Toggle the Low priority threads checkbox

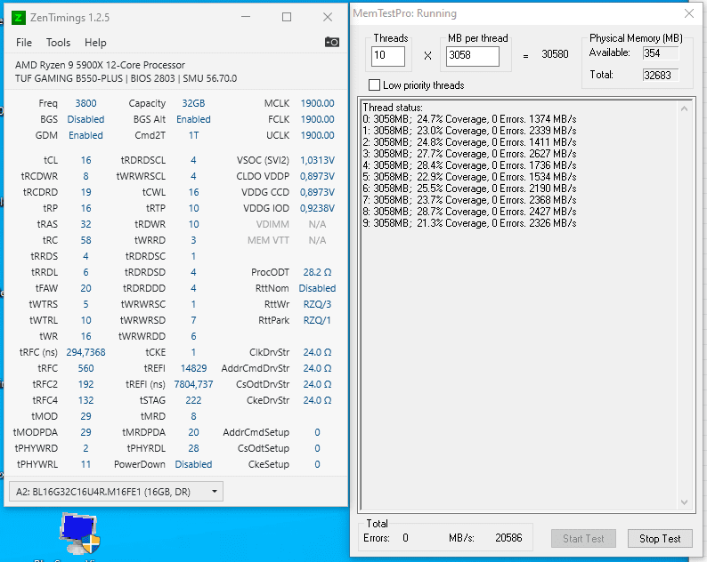[x=374, y=85]
